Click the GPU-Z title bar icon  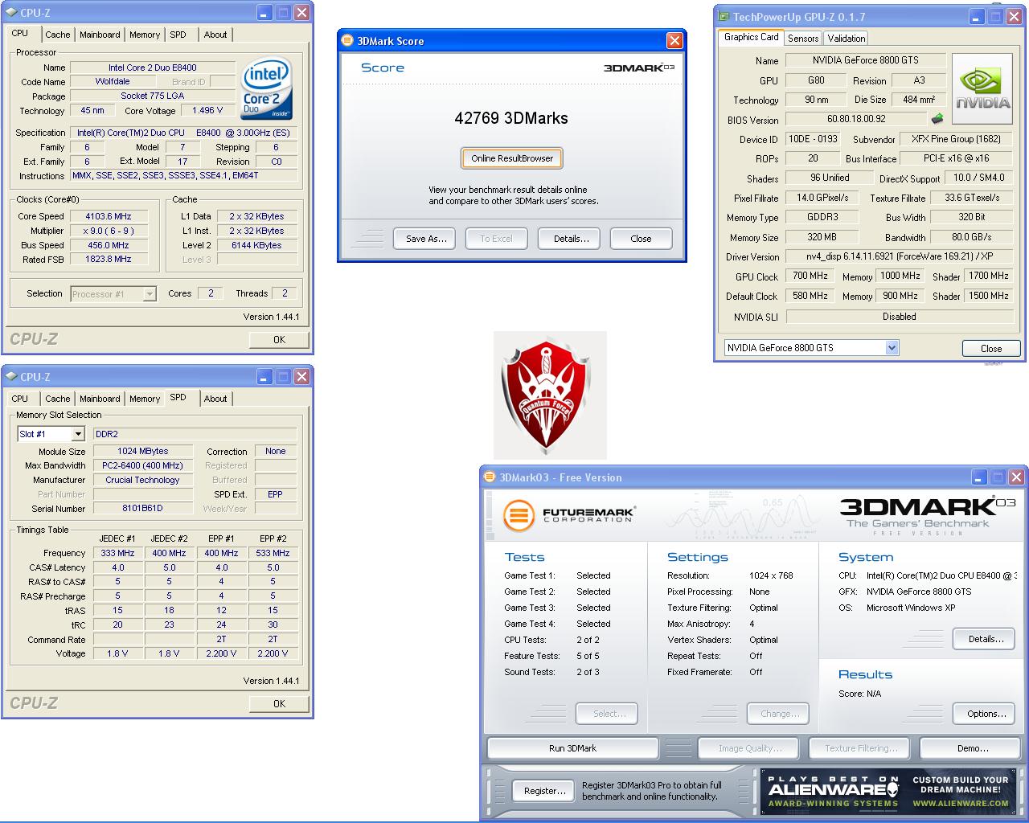tap(724, 16)
